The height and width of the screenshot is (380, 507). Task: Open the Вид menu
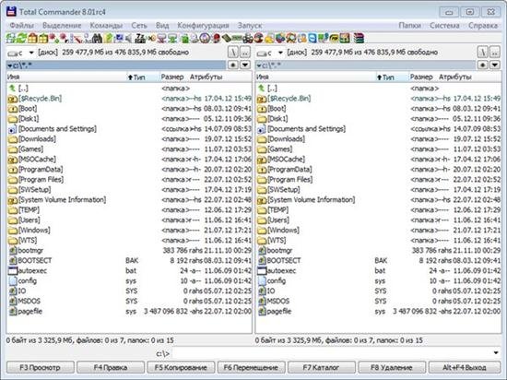162,25
